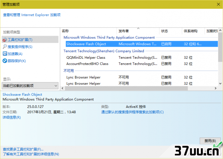Click publisher Microsoft Windows T... in selected row
Image resolution: width=223 pixels, height=159 pixels.
[137, 44]
